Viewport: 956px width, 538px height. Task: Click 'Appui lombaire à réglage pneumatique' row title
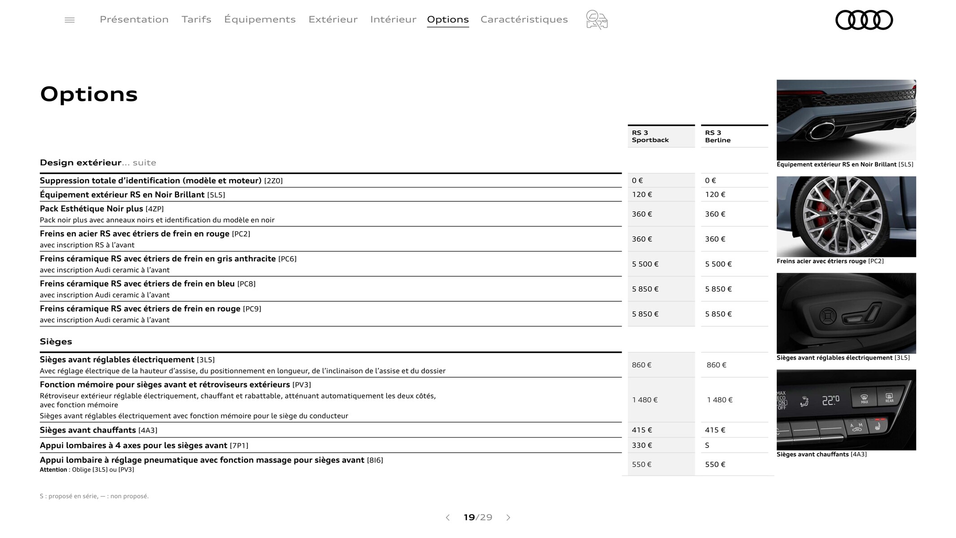click(x=212, y=460)
